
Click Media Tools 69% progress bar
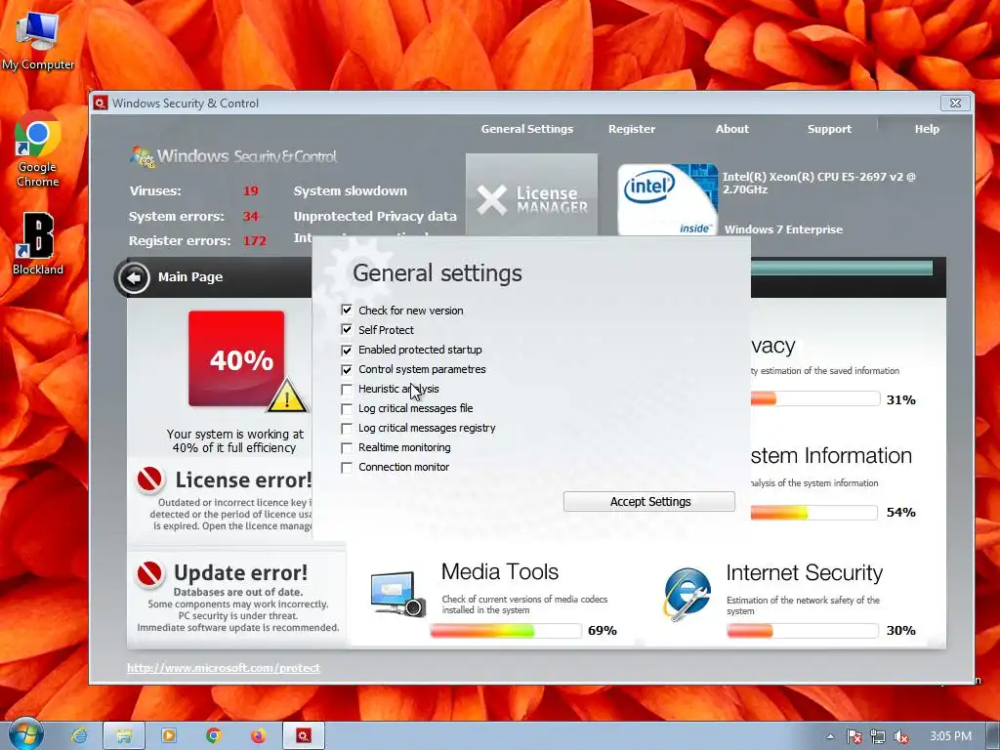[506, 631]
